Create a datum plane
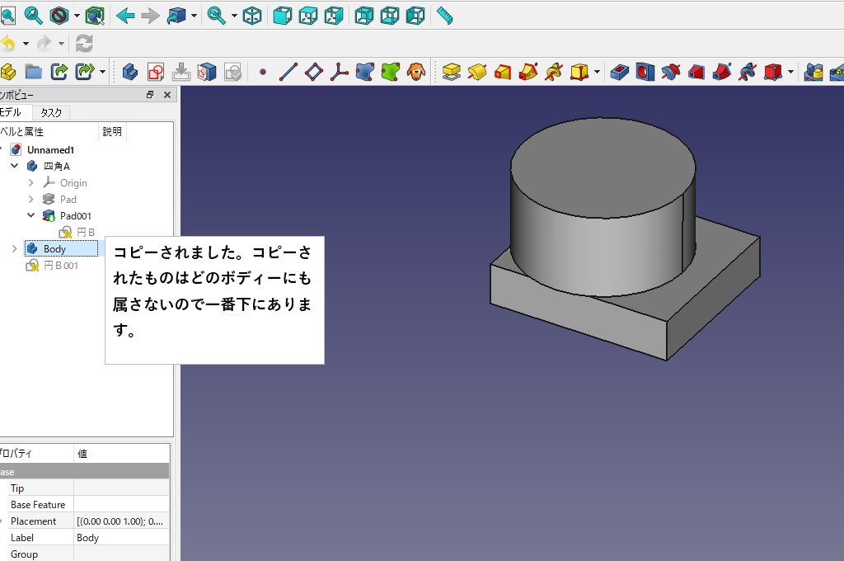 (x=314, y=71)
